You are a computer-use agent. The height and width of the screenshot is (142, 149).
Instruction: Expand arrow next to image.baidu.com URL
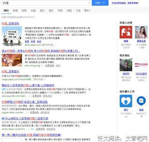[45, 80]
